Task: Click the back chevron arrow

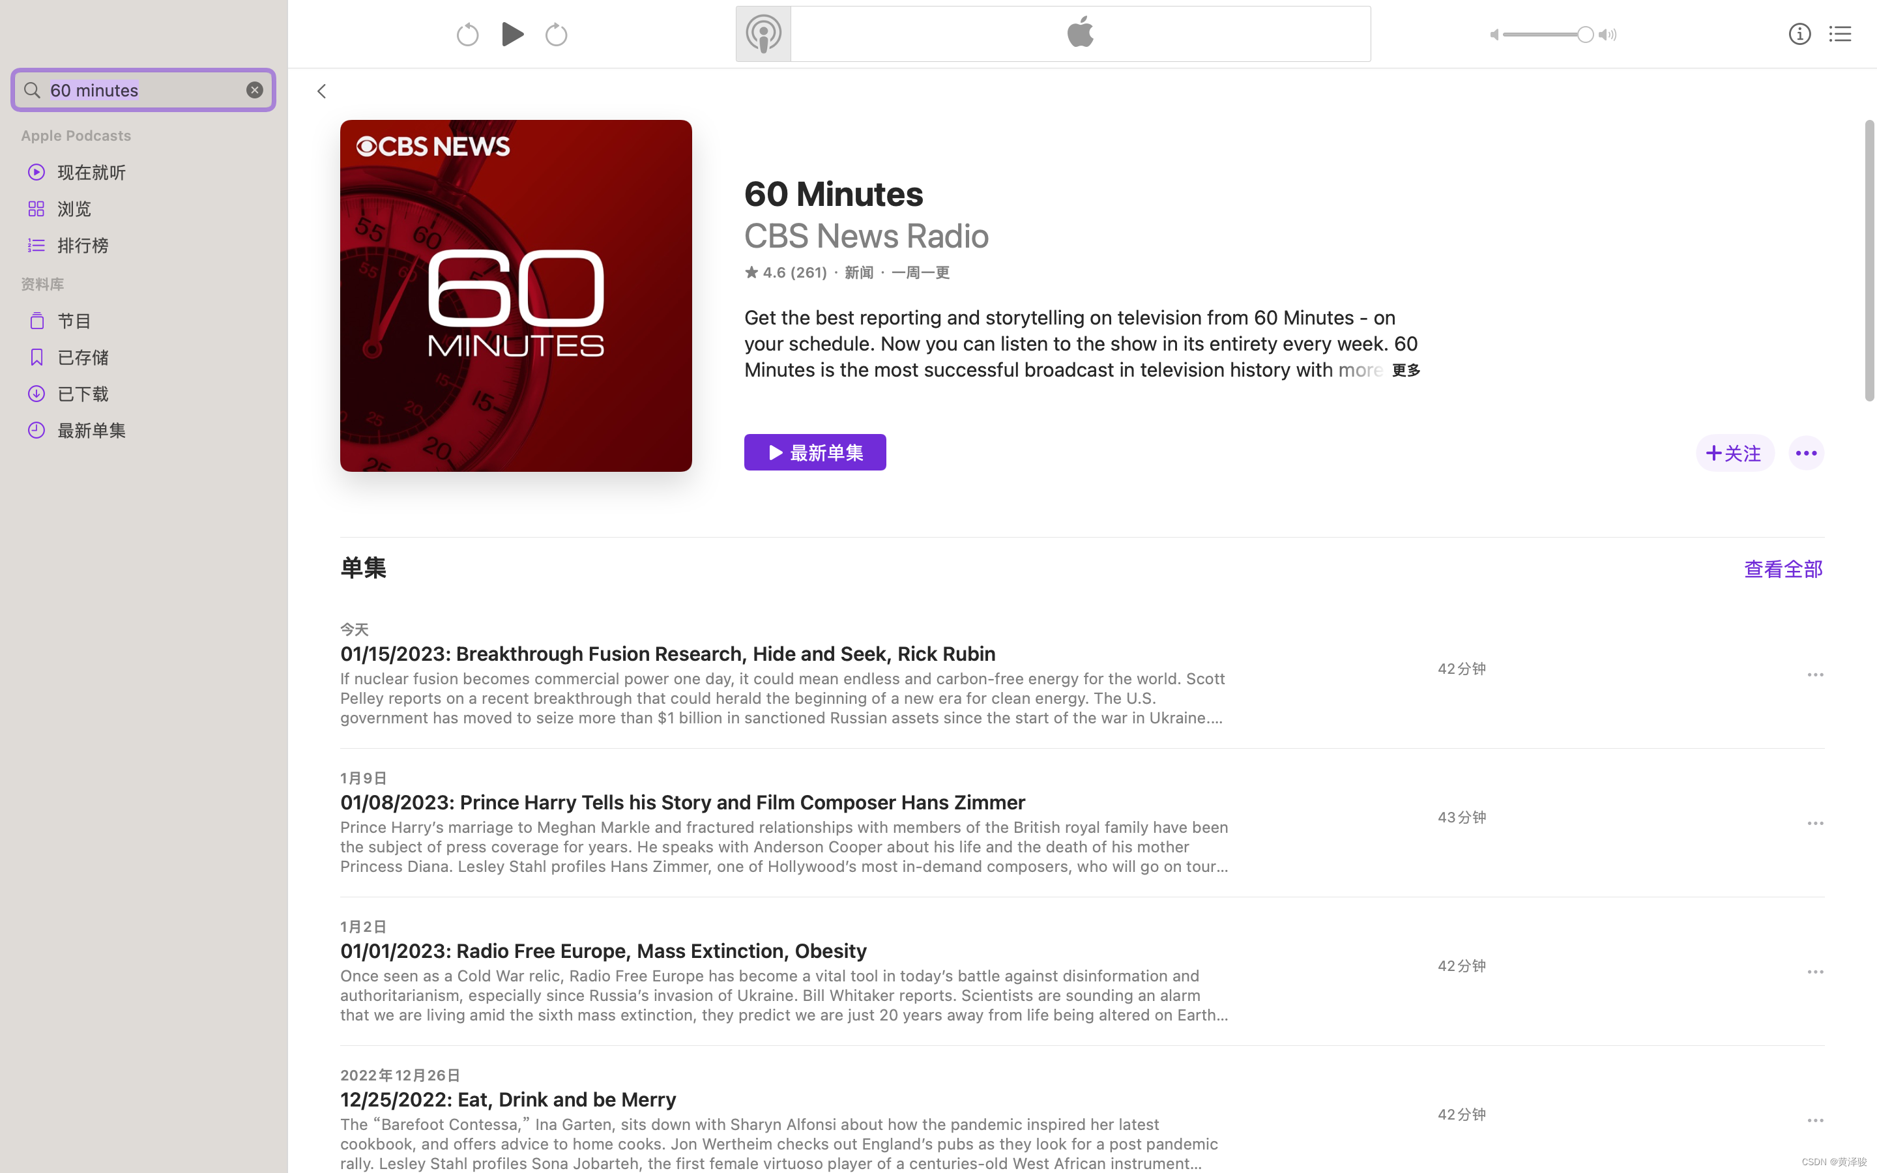Action: click(321, 91)
